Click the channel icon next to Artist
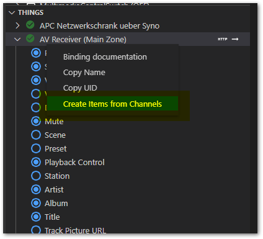 tap(36, 189)
